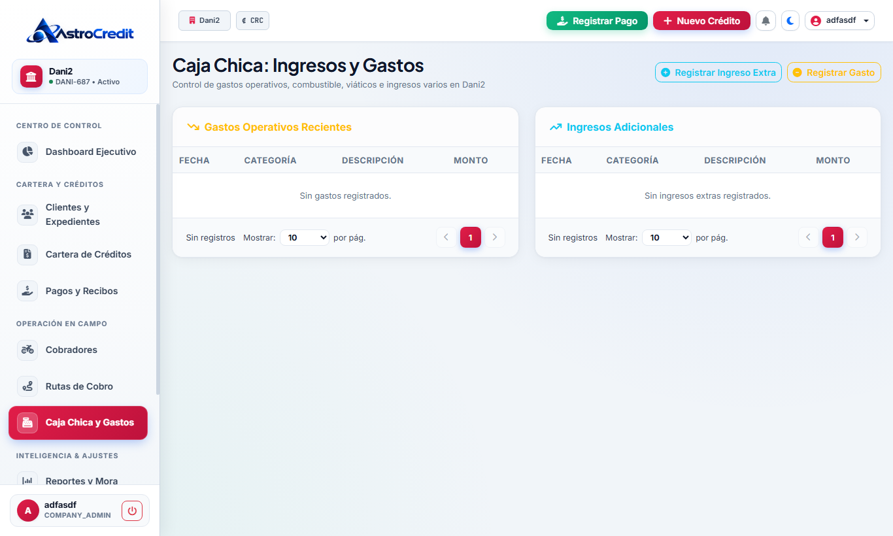Open rows per page dropdown in Gastos table
Viewport: 893px width, 536px height.
305,238
